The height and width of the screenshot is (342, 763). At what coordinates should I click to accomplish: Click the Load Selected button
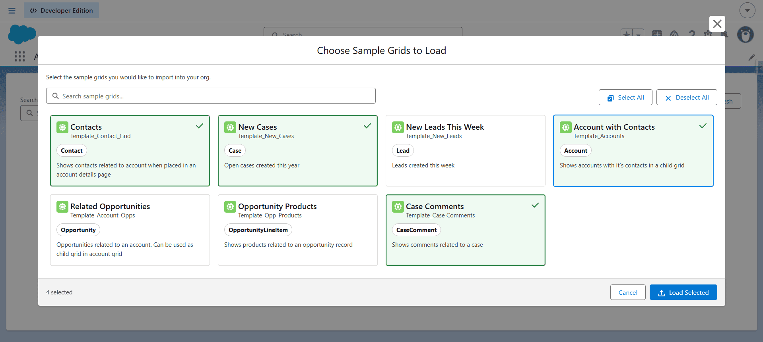coord(683,292)
